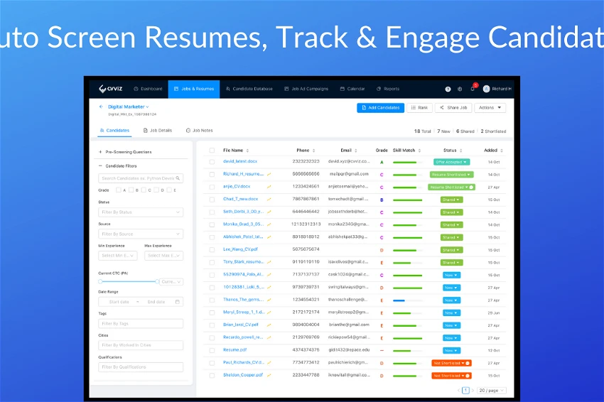Go to pagination page 1
This screenshot has width=604, height=402.
coord(465,391)
